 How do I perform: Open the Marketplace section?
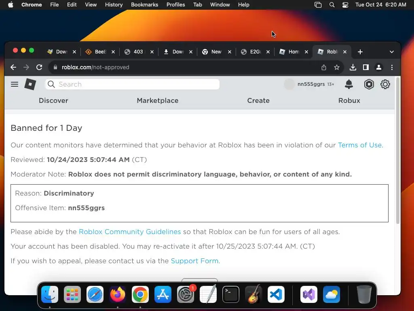click(x=158, y=100)
